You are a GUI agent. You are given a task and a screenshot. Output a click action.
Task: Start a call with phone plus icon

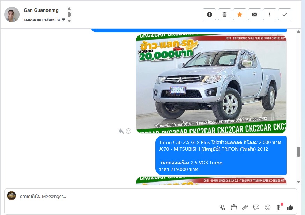tap(222, 207)
